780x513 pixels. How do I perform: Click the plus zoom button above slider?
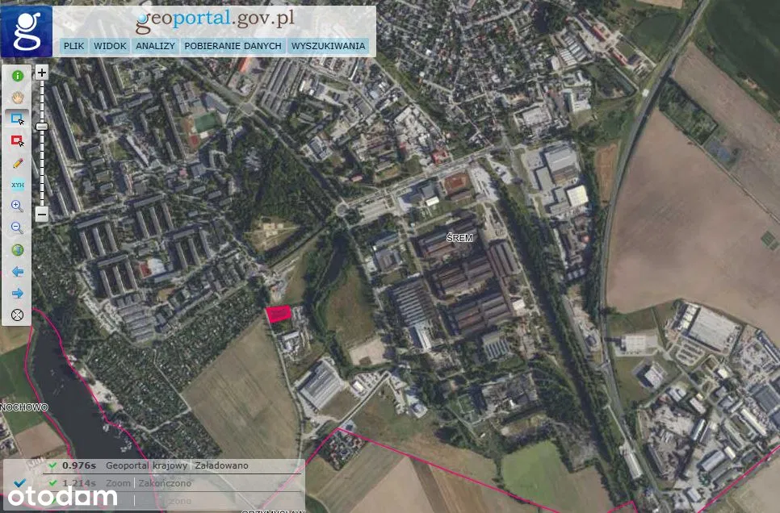coord(42,73)
